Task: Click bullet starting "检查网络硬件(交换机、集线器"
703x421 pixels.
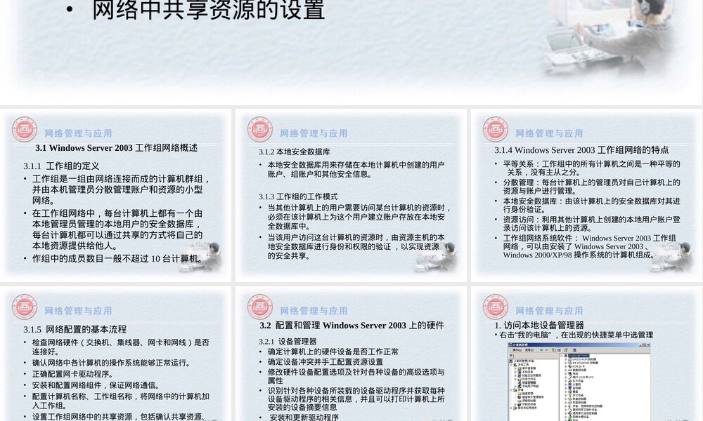Action: (x=120, y=347)
